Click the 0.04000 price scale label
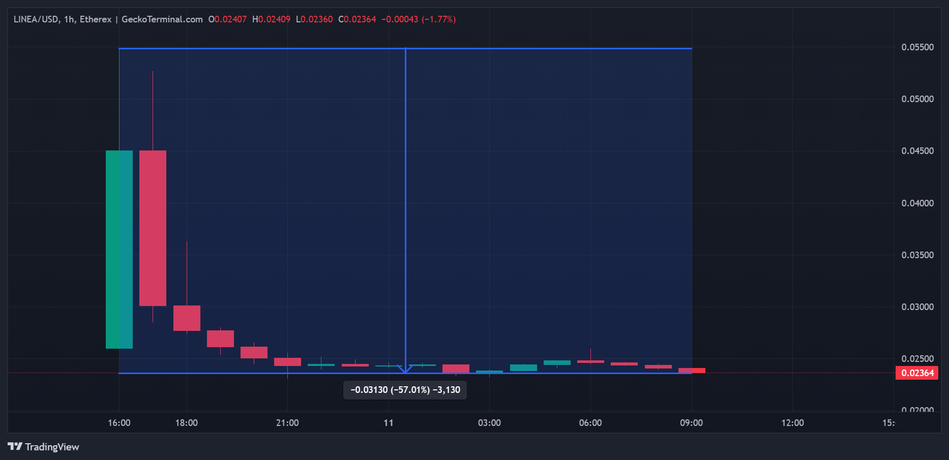The image size is (949, 460). coord(917,203)
